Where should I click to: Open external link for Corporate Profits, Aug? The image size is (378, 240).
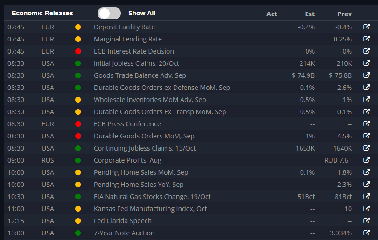[x=366, y=160]
